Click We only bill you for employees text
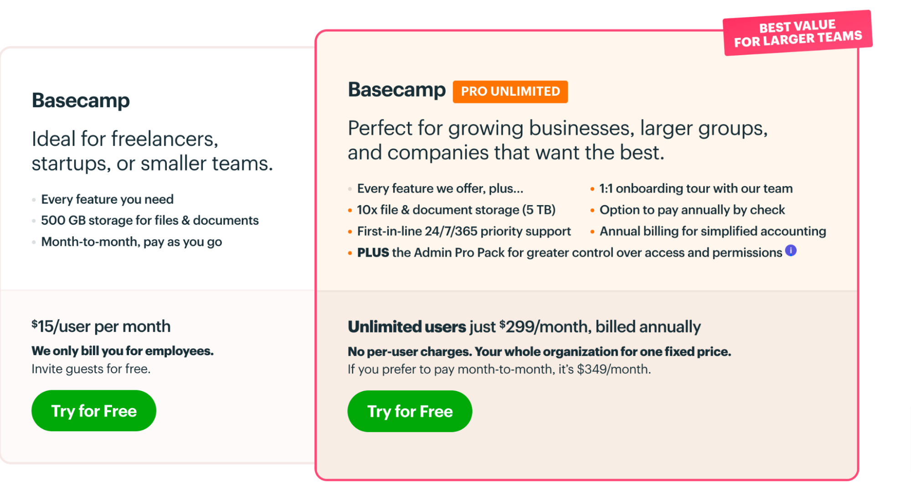Image resolution: width=911 pixels, height=486 pixels. pos(122,351)
